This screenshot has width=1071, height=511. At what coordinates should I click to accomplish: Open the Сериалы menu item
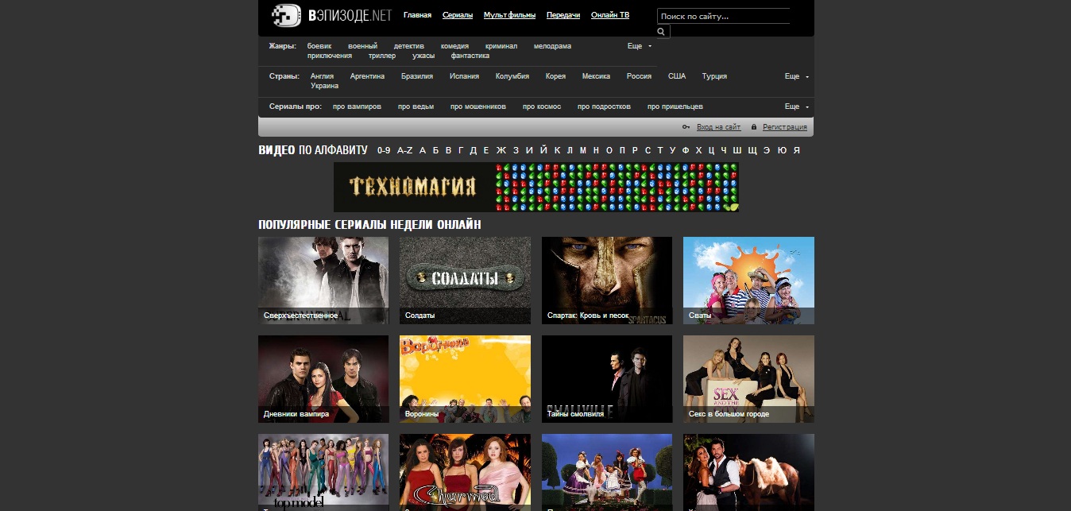pyautogui.click(x=458, y=15)
